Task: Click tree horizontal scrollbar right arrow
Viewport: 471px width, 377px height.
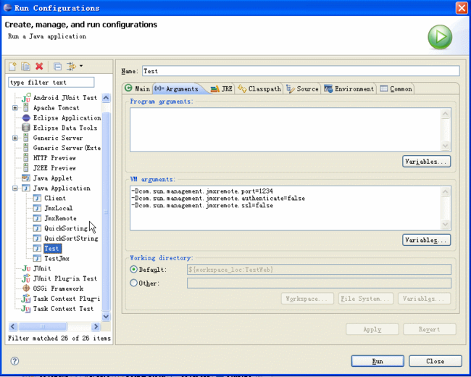Action: 96,326
